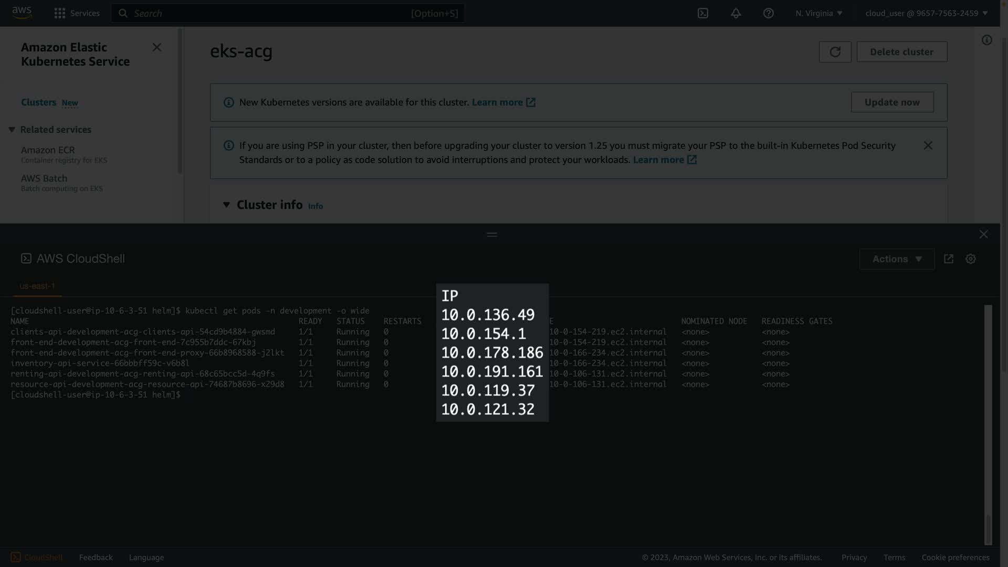Screen dimensions: 1008x567
Task: Collapse Related services in sidebar
Action: (x=12, y=130)
